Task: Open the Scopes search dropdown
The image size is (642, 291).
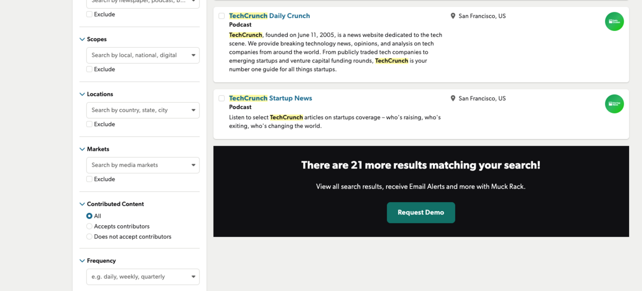Action: click(x=142, y=55)
